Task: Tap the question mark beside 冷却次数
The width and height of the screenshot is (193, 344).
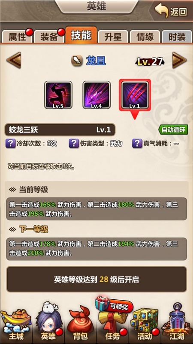Action: 10,144
